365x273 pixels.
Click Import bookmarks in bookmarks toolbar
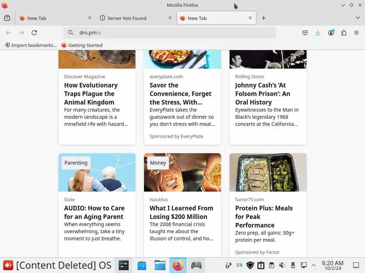click(x=31, y=45)
